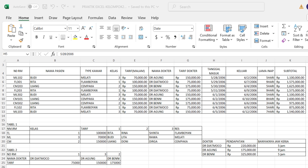Apply Italic formatting

pyautogui.click(x=44, y=37)
